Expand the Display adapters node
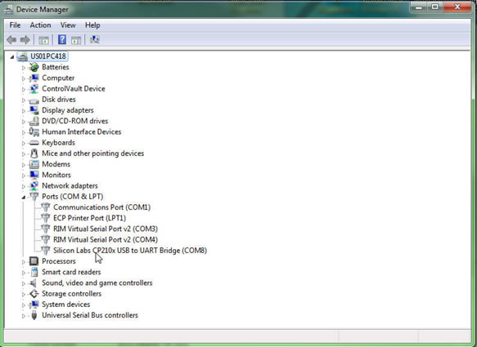 pos(24,111)
